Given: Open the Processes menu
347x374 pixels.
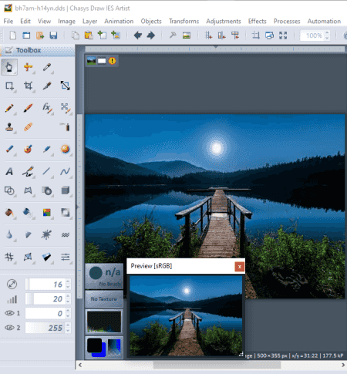Looking at the screenshot, I should [x=287, y=22].
